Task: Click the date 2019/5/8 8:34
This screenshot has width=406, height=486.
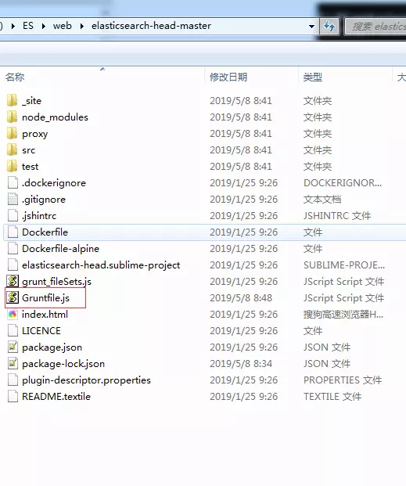Action: point(241,364)
